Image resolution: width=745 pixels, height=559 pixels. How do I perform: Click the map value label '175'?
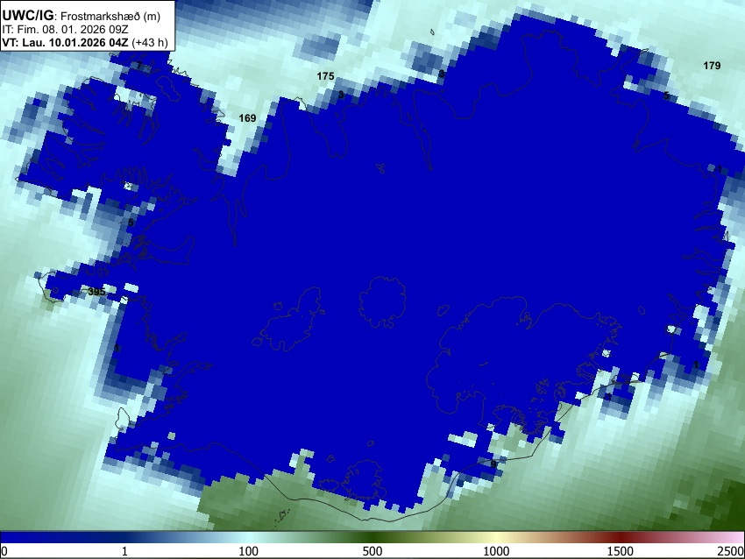pos(325,76)
